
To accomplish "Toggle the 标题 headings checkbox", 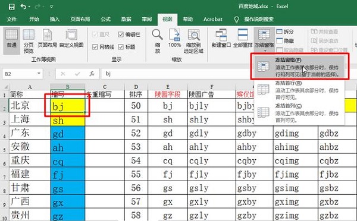I will pyautogui.click(x=127, y=47).
